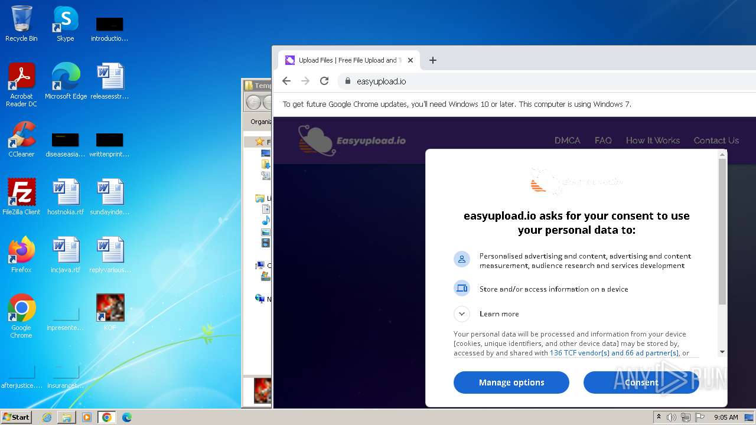Open Windows Media Player from taskbar
Screen dimensions: 756x425
point(87,417)
